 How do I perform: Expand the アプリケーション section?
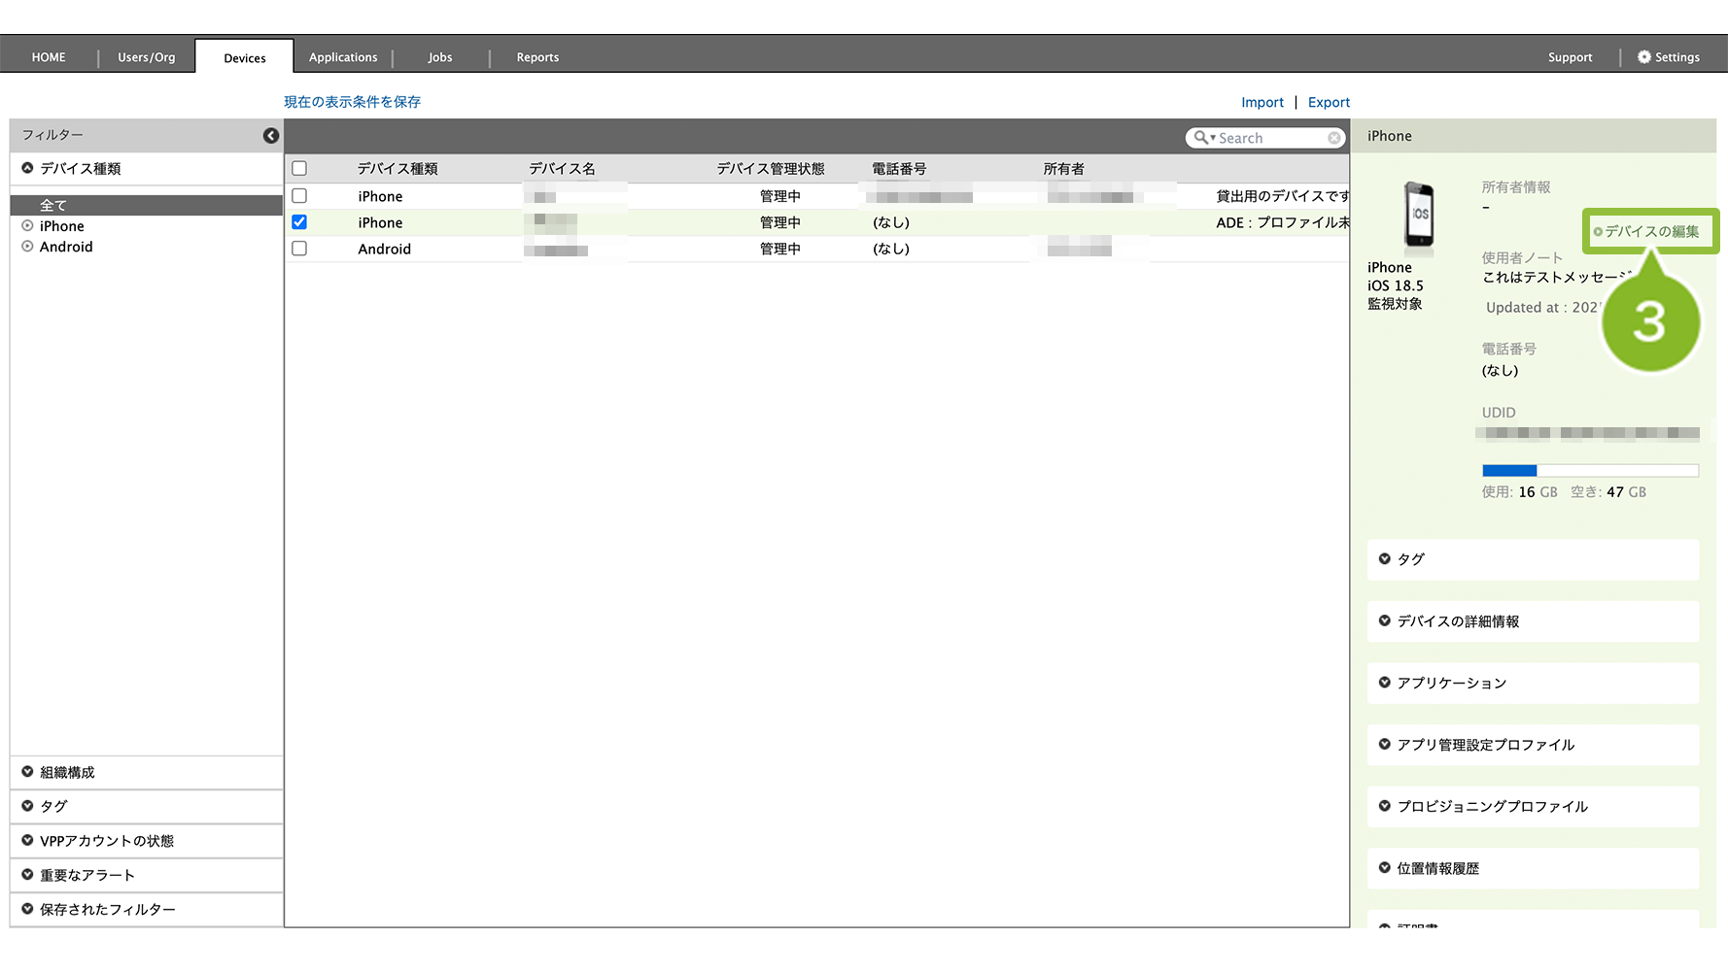coord(1533,683)
